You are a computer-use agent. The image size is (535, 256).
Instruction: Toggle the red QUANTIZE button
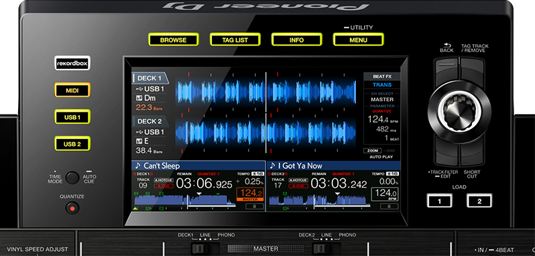click(72, 208)
